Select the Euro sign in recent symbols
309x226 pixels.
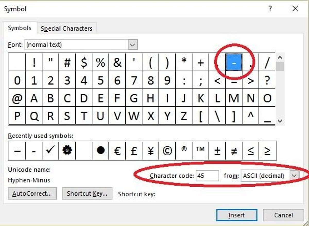(117, 150)
